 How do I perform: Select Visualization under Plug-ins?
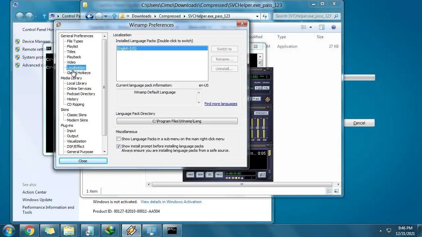(76, 141)
